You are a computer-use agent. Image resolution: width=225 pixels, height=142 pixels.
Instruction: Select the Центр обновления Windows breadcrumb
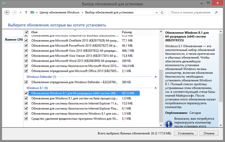(x=59, y=13)
